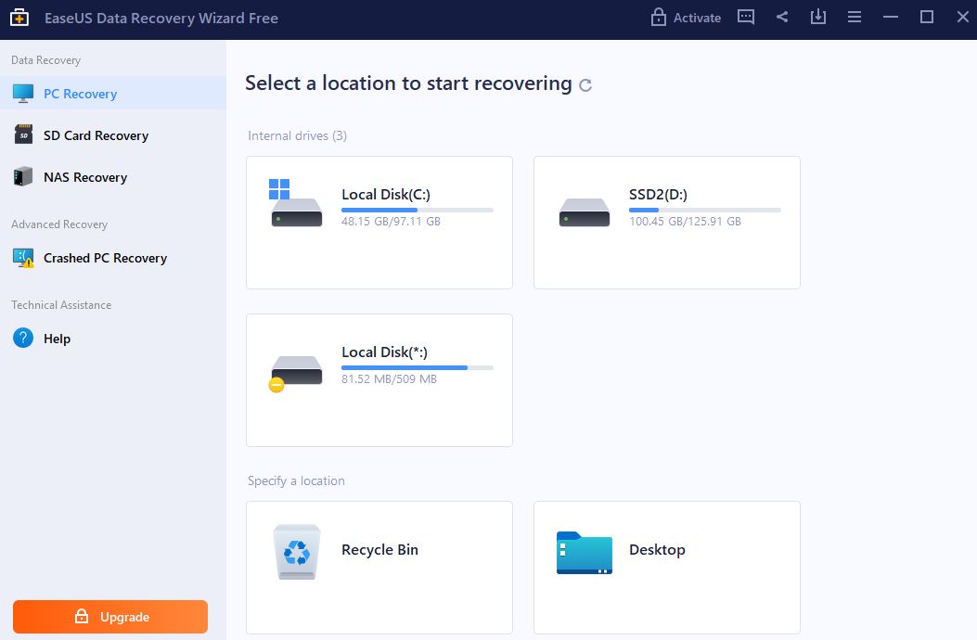Click the share icon in title bar
Viewport: 977px width, 640px height.
coord(782,18)
